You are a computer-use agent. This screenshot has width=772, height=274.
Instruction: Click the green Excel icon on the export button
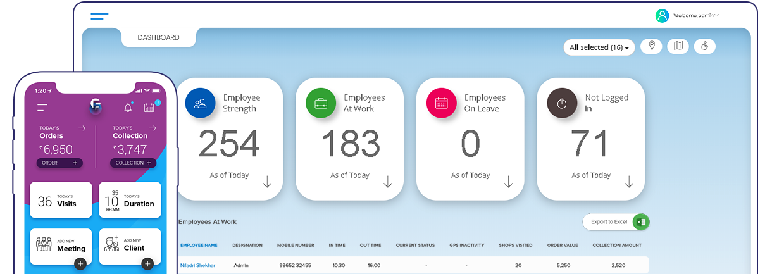[x=641, y=221]
